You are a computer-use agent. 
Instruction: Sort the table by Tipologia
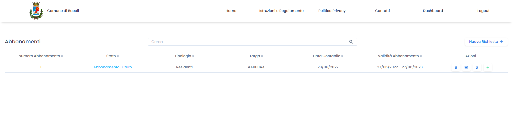[184, 56]
